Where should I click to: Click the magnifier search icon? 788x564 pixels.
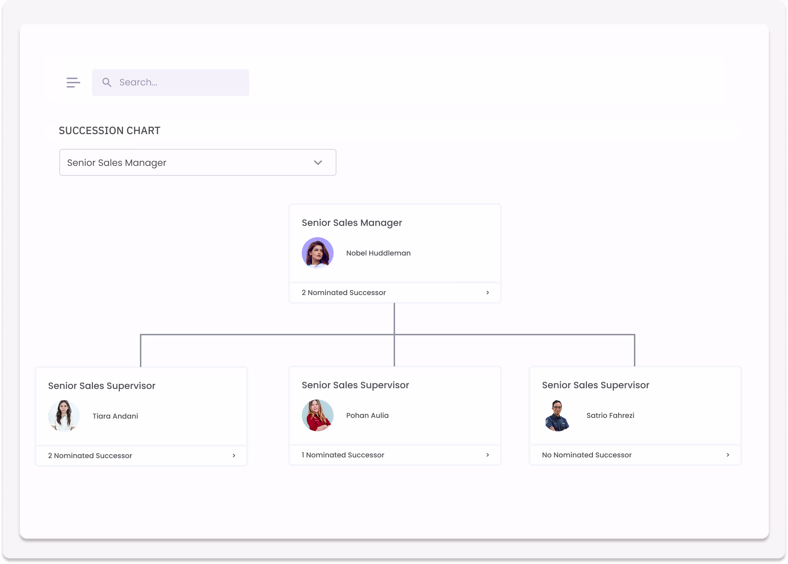107,82
